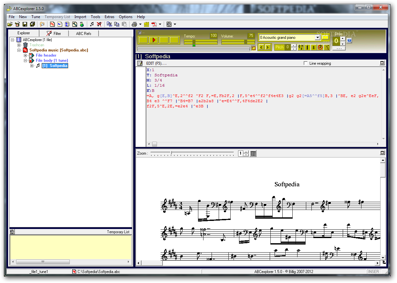Click the cut scissors toolbar icon
The image size is (397, 283).
point(109,24)
